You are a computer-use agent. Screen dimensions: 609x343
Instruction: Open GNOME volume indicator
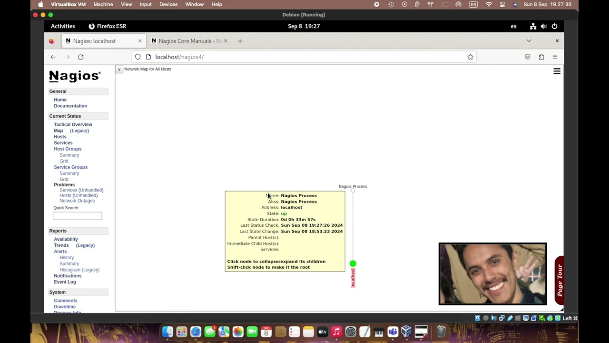coord(544,26)
